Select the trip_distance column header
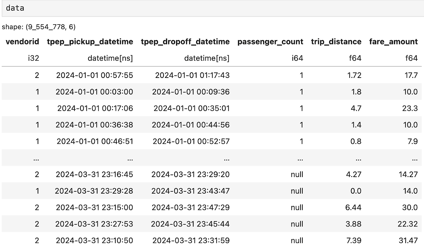The width and height of the screenshot is (424, 252). pos(336,42)
